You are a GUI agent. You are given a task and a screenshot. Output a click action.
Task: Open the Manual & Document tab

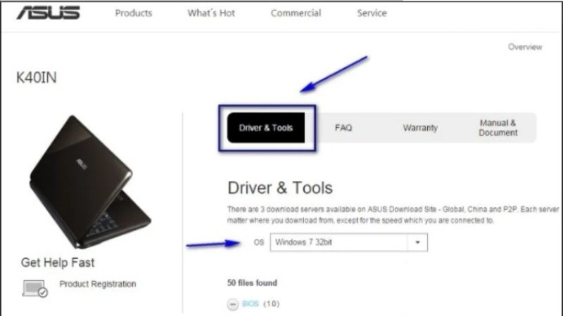click(498, 128)
